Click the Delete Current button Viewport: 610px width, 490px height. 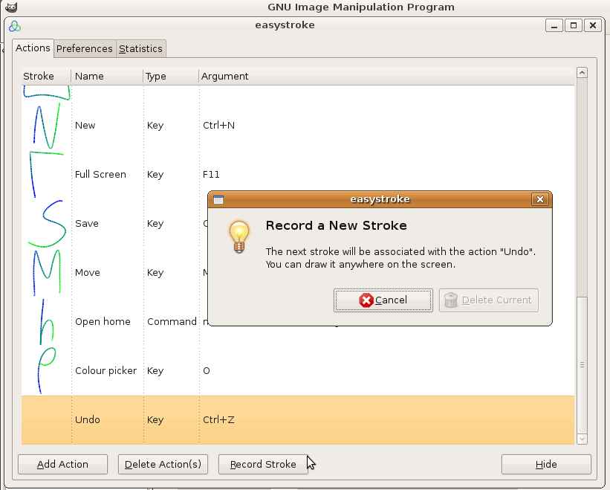coord(489,300)
